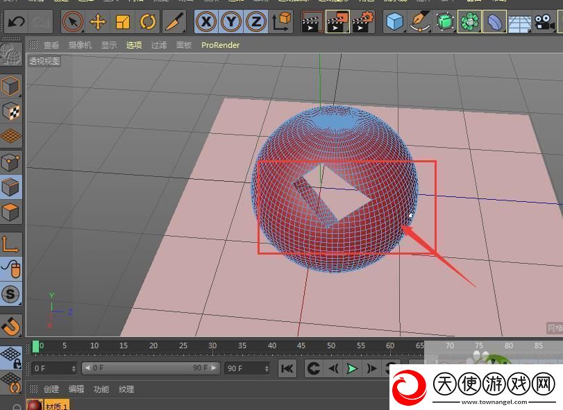Click the timeline preview range slider

tap(151, 368)
